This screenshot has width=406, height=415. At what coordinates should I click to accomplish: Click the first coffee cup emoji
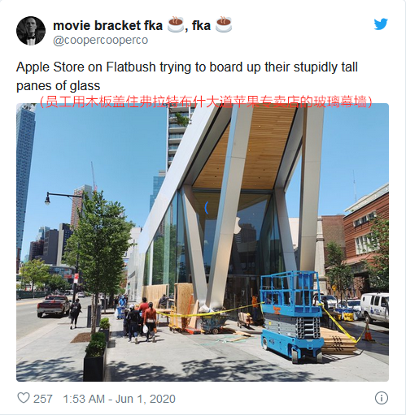[x=176, y=24]
